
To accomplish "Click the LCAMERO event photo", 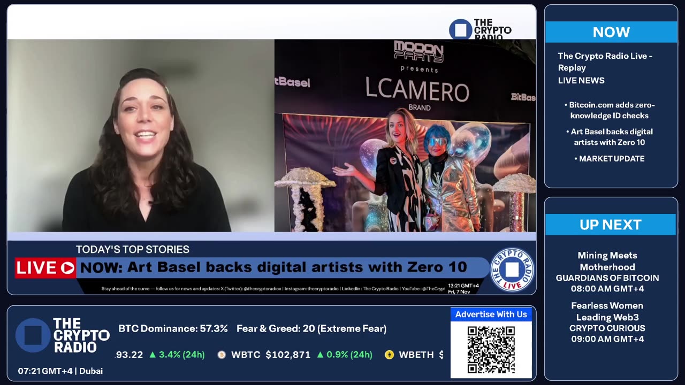I will (405, 135).
